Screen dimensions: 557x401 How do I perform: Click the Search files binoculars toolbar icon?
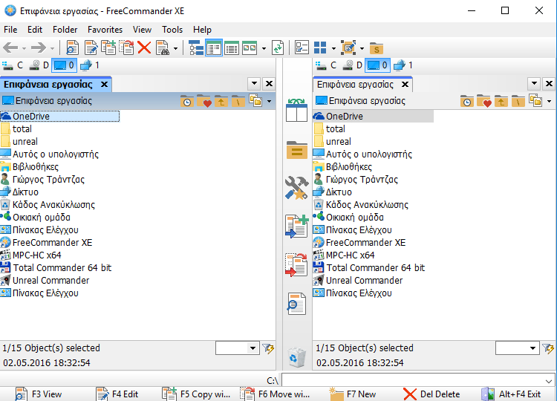coord(163,48)
